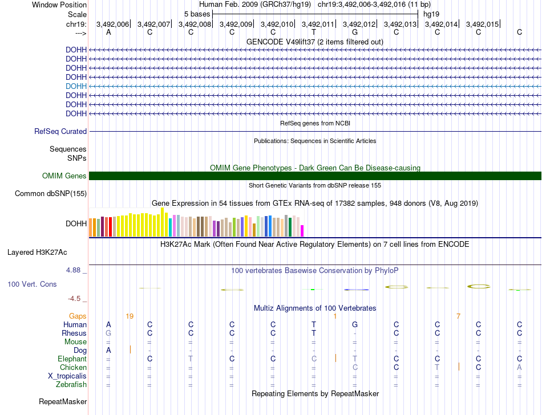542x415 pixels.
Task: Click the DOHH label beside the GTEx chart
Action: click(76, 223)
